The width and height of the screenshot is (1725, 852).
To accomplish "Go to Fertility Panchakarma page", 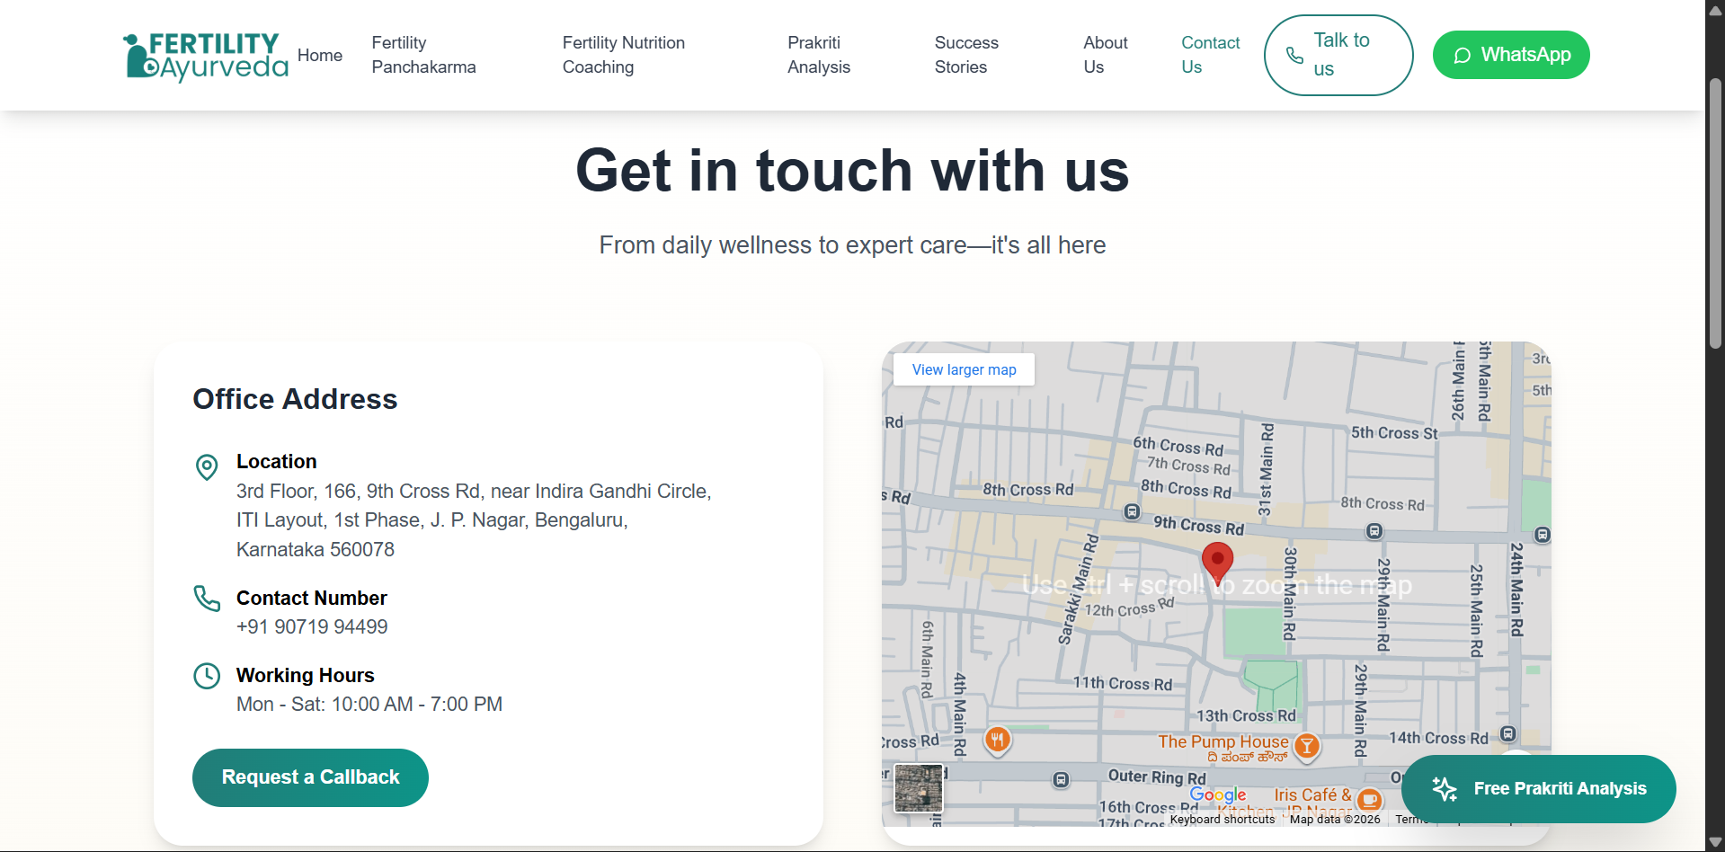I will point(423,55).
